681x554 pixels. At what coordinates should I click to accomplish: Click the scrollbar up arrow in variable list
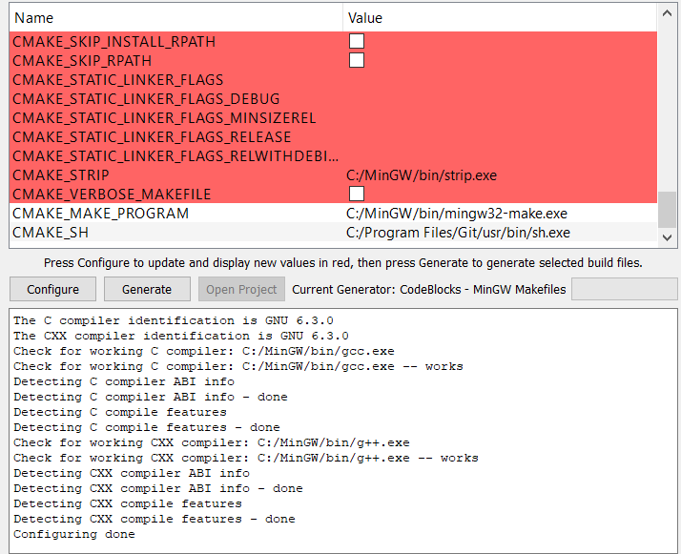pos(667,13)
